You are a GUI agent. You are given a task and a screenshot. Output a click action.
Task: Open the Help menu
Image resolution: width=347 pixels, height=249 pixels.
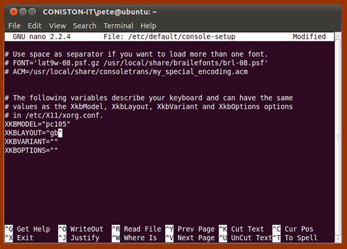148,26
